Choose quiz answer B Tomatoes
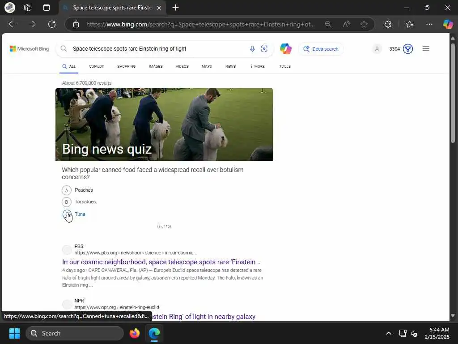The width and height of the screenshot is (458, 344). point(79,202)
